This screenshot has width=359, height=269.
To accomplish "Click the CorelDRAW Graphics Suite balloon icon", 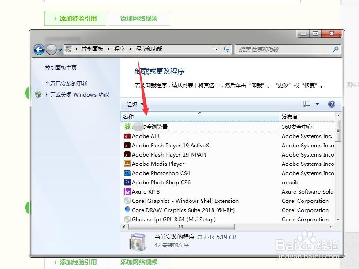I will tap(127, 210).
